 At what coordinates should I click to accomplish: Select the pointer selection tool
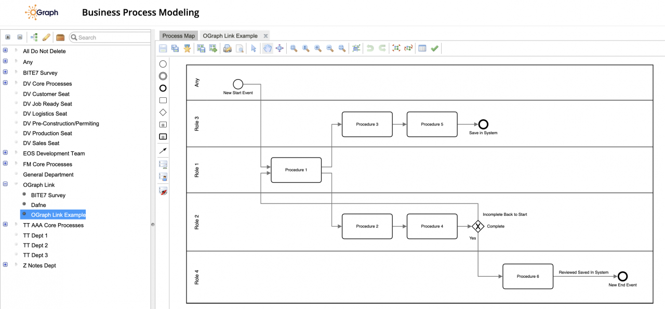tap(254, 48)
